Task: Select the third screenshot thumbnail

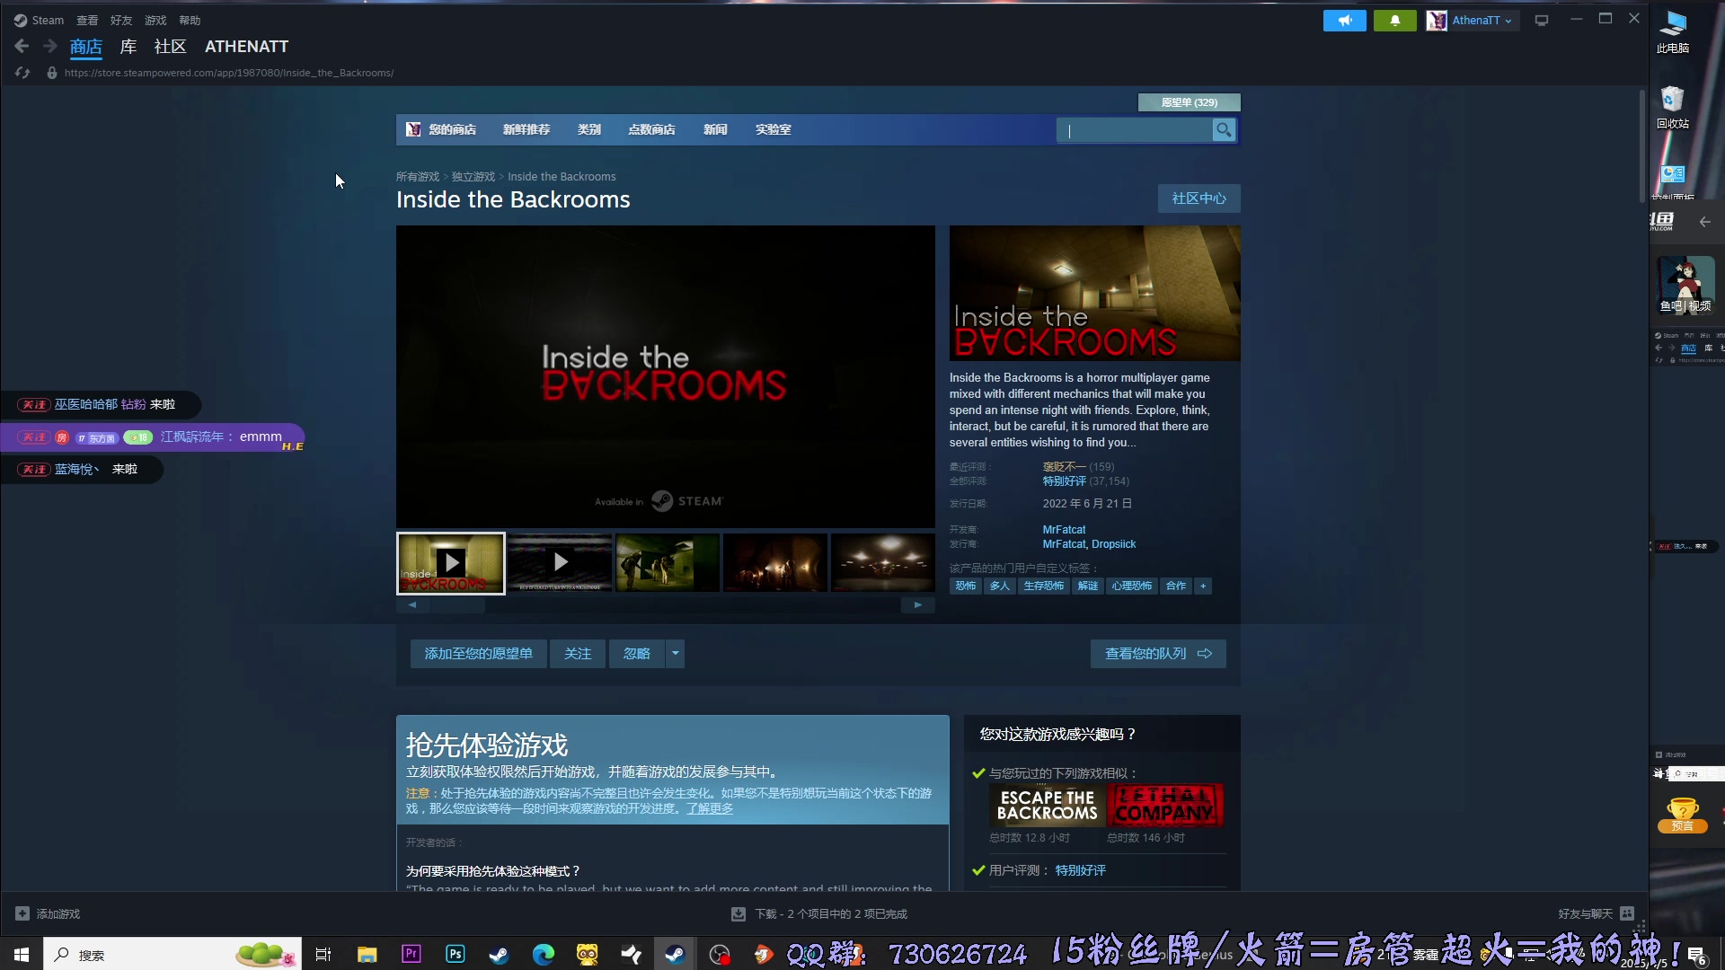Action: [667, 563]
